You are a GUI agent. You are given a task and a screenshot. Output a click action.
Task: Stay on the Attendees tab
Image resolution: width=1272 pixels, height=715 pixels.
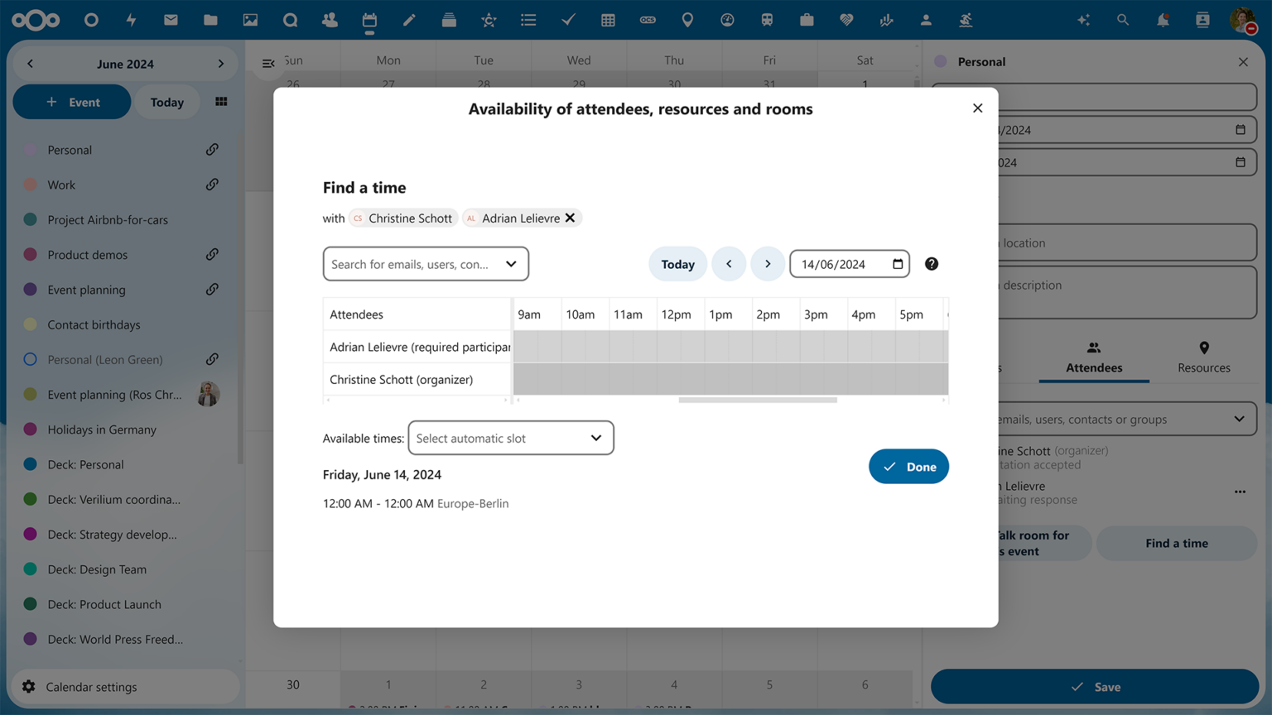click(x=1093, y=357)
